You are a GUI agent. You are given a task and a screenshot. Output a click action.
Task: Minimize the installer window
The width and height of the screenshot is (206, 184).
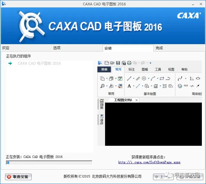[193, 4]
